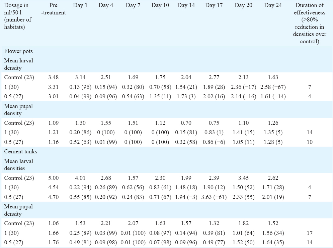Screen dimensions: 333x248
Task: Click the cell '0.54 (63)'
Action: coord(133,96)
